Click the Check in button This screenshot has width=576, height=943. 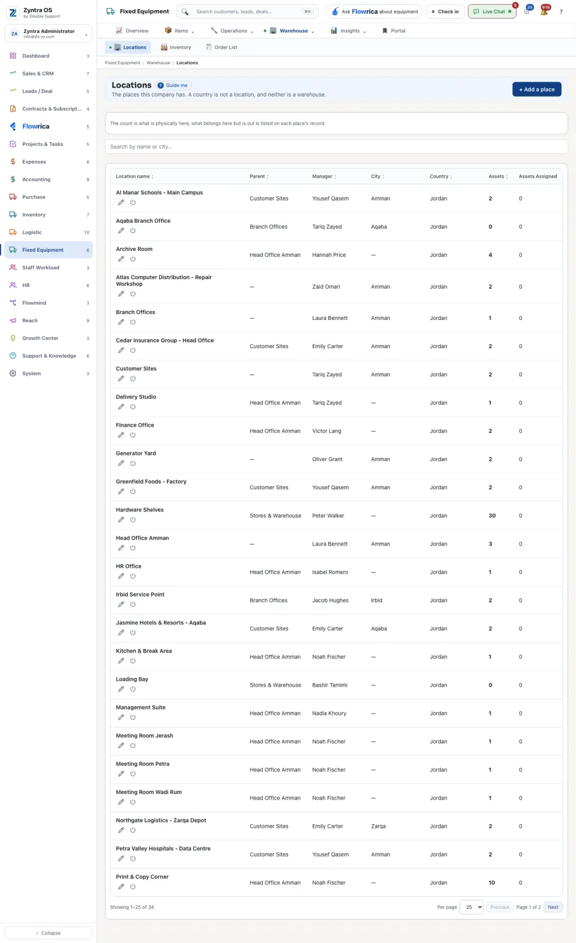point(445,11)
